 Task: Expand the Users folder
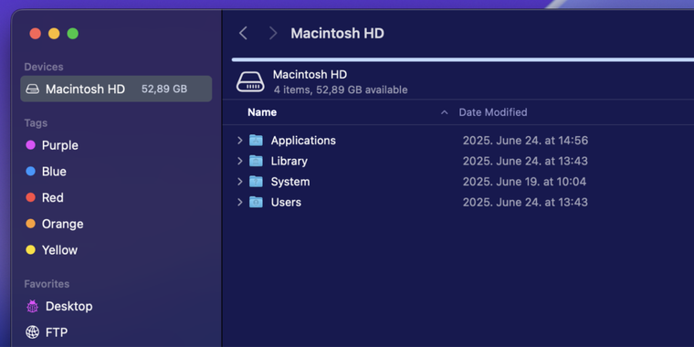point(240,202)
